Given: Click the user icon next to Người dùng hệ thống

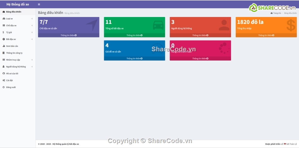Looking at the screenshot, I should point(4,67).
